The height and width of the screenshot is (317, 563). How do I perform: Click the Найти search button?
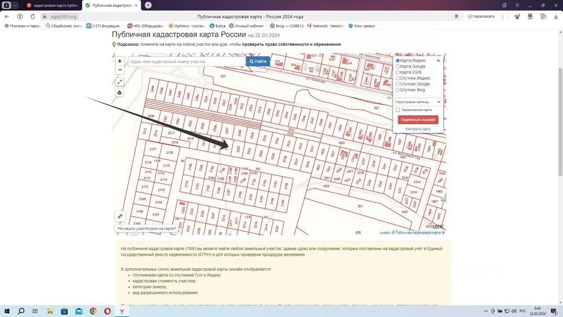coord(258,61)
